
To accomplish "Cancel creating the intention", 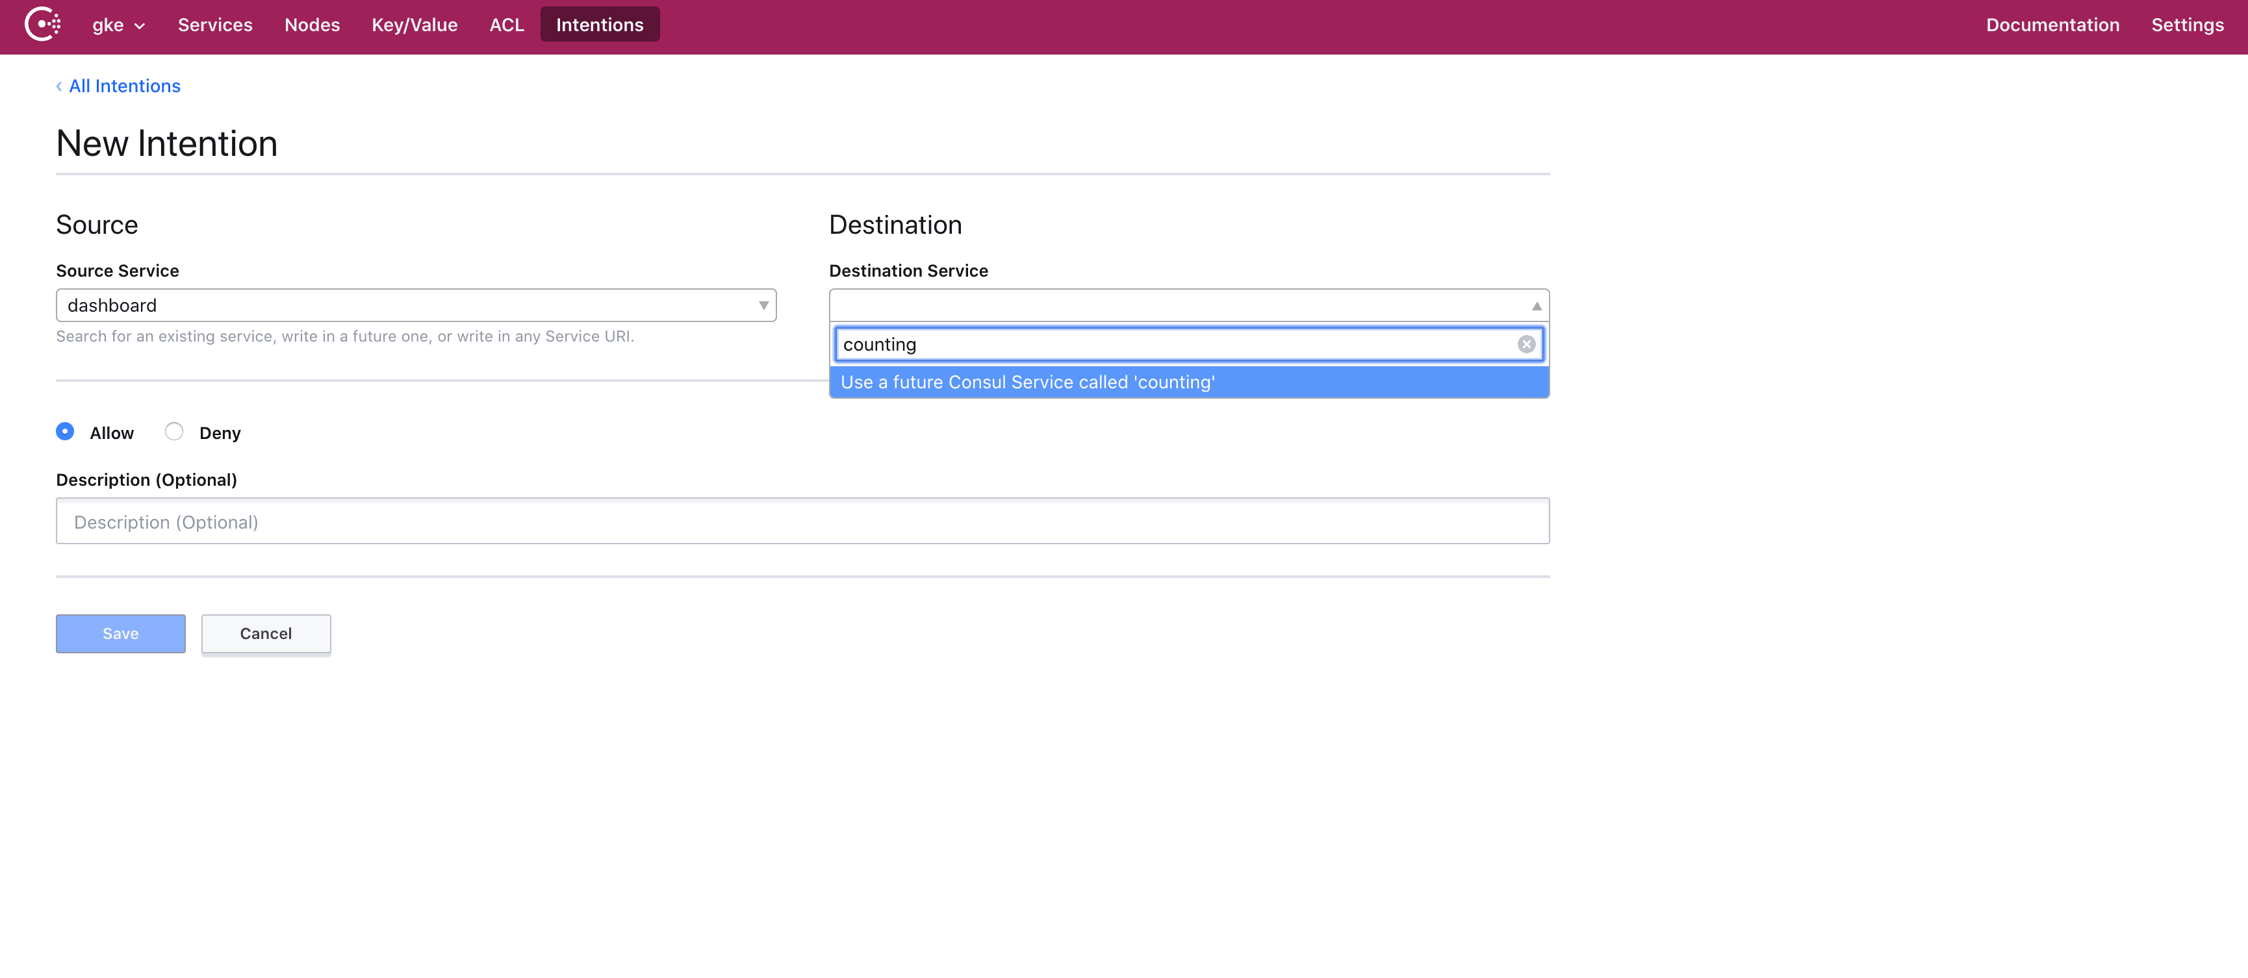I will point(265,633).
